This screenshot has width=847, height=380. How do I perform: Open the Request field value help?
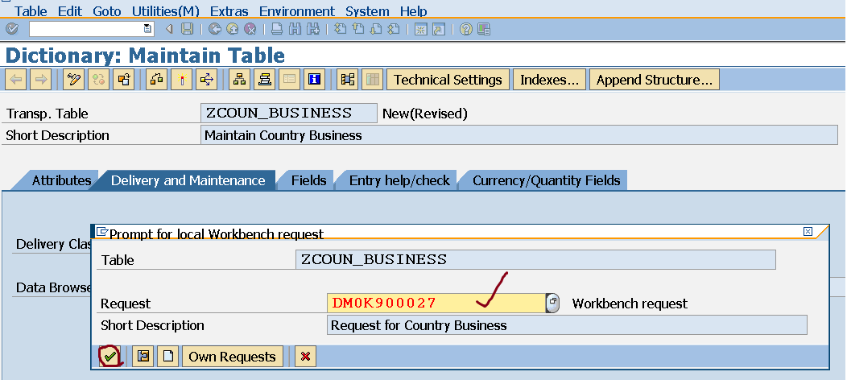[x=553, y=304]
